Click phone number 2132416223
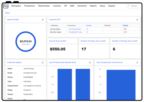The height and width of the screenshot is (102, 144). 28,77
